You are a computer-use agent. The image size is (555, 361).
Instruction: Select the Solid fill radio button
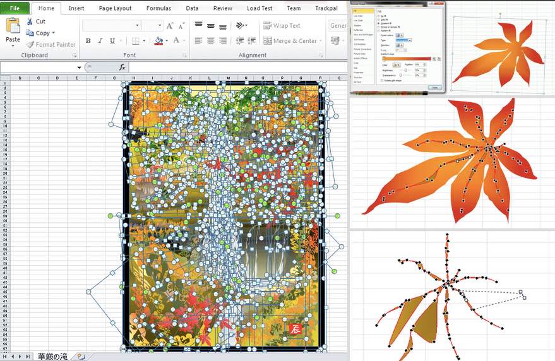pos(378,20)
